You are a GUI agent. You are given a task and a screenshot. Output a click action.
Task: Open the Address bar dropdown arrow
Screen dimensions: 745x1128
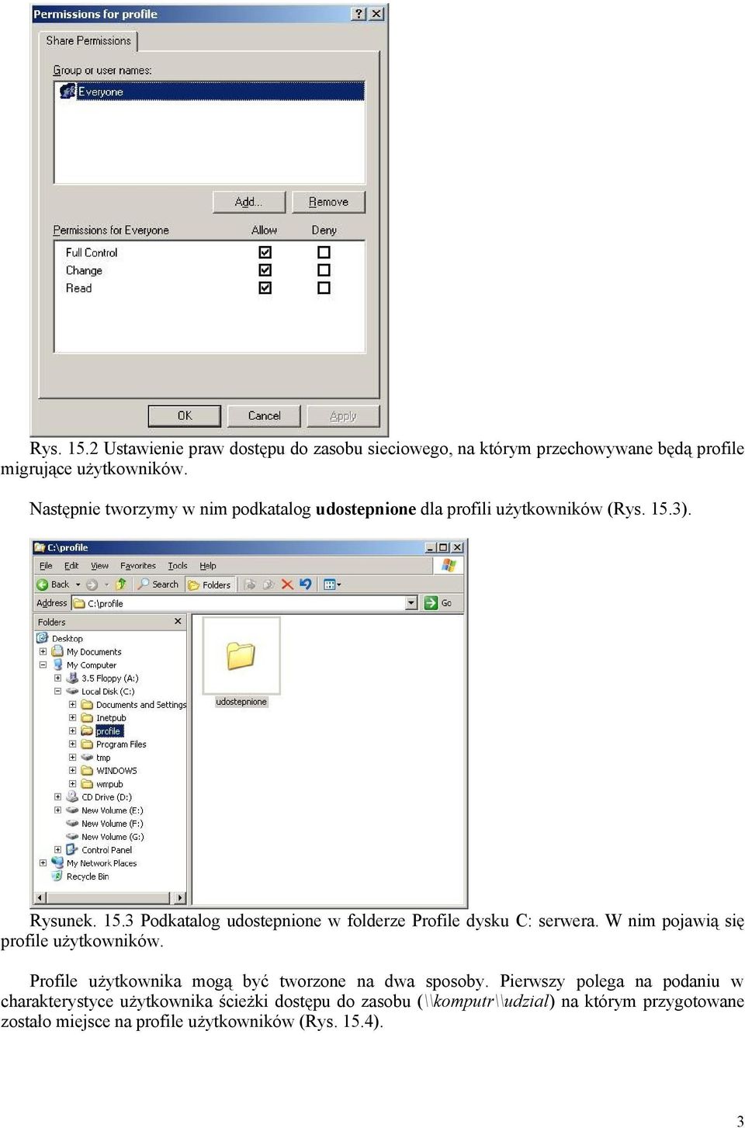click(x=411, y=602)
